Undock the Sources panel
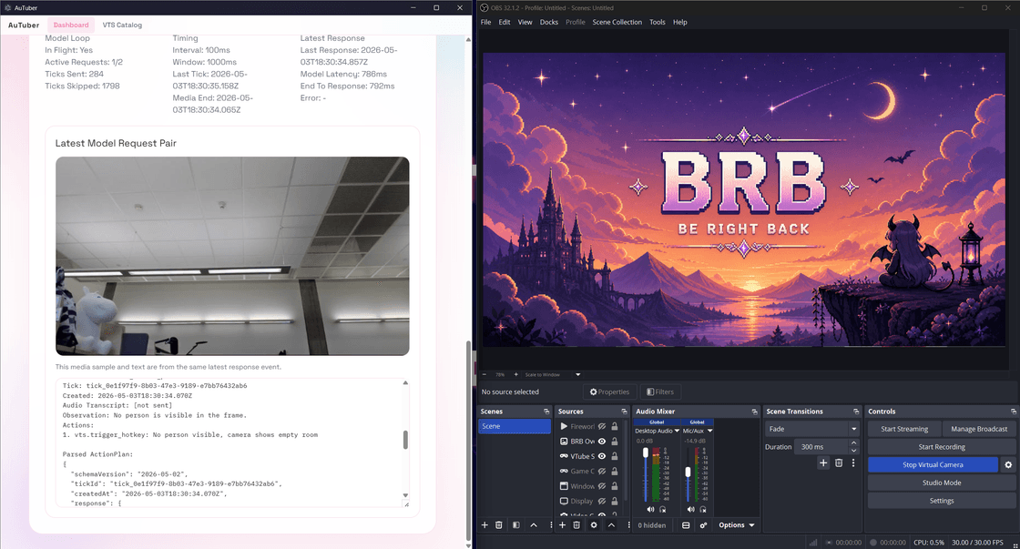The width and height of the screenshot is (1020, 549). click(624, 412)
